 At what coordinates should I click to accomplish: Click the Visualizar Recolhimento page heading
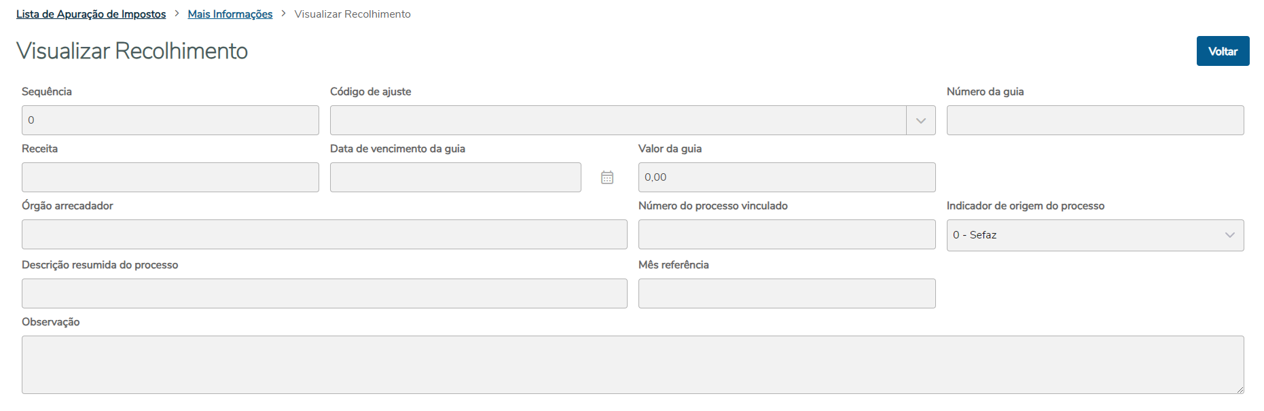(x=132, y=51)
